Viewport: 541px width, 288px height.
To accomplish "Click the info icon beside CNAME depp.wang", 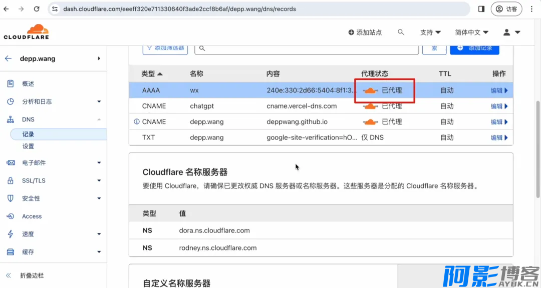I will tap(136, 121).
